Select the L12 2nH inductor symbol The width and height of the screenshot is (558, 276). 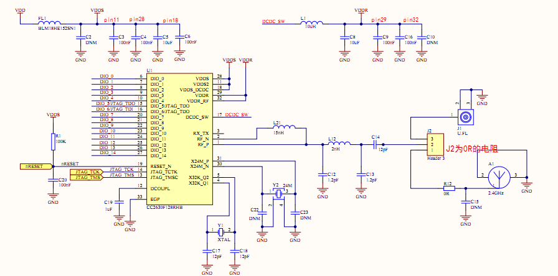tap(339, 143)
